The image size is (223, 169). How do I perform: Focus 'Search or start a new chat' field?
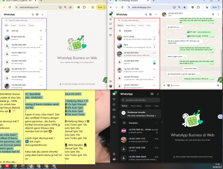tap(24, 21)
